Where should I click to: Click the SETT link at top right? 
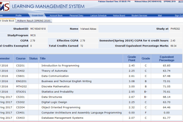181,1
